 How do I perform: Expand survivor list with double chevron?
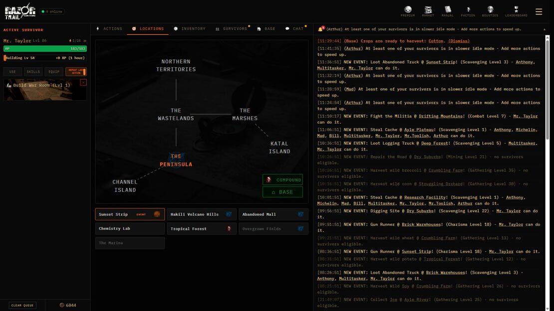[x=85, y=40]
